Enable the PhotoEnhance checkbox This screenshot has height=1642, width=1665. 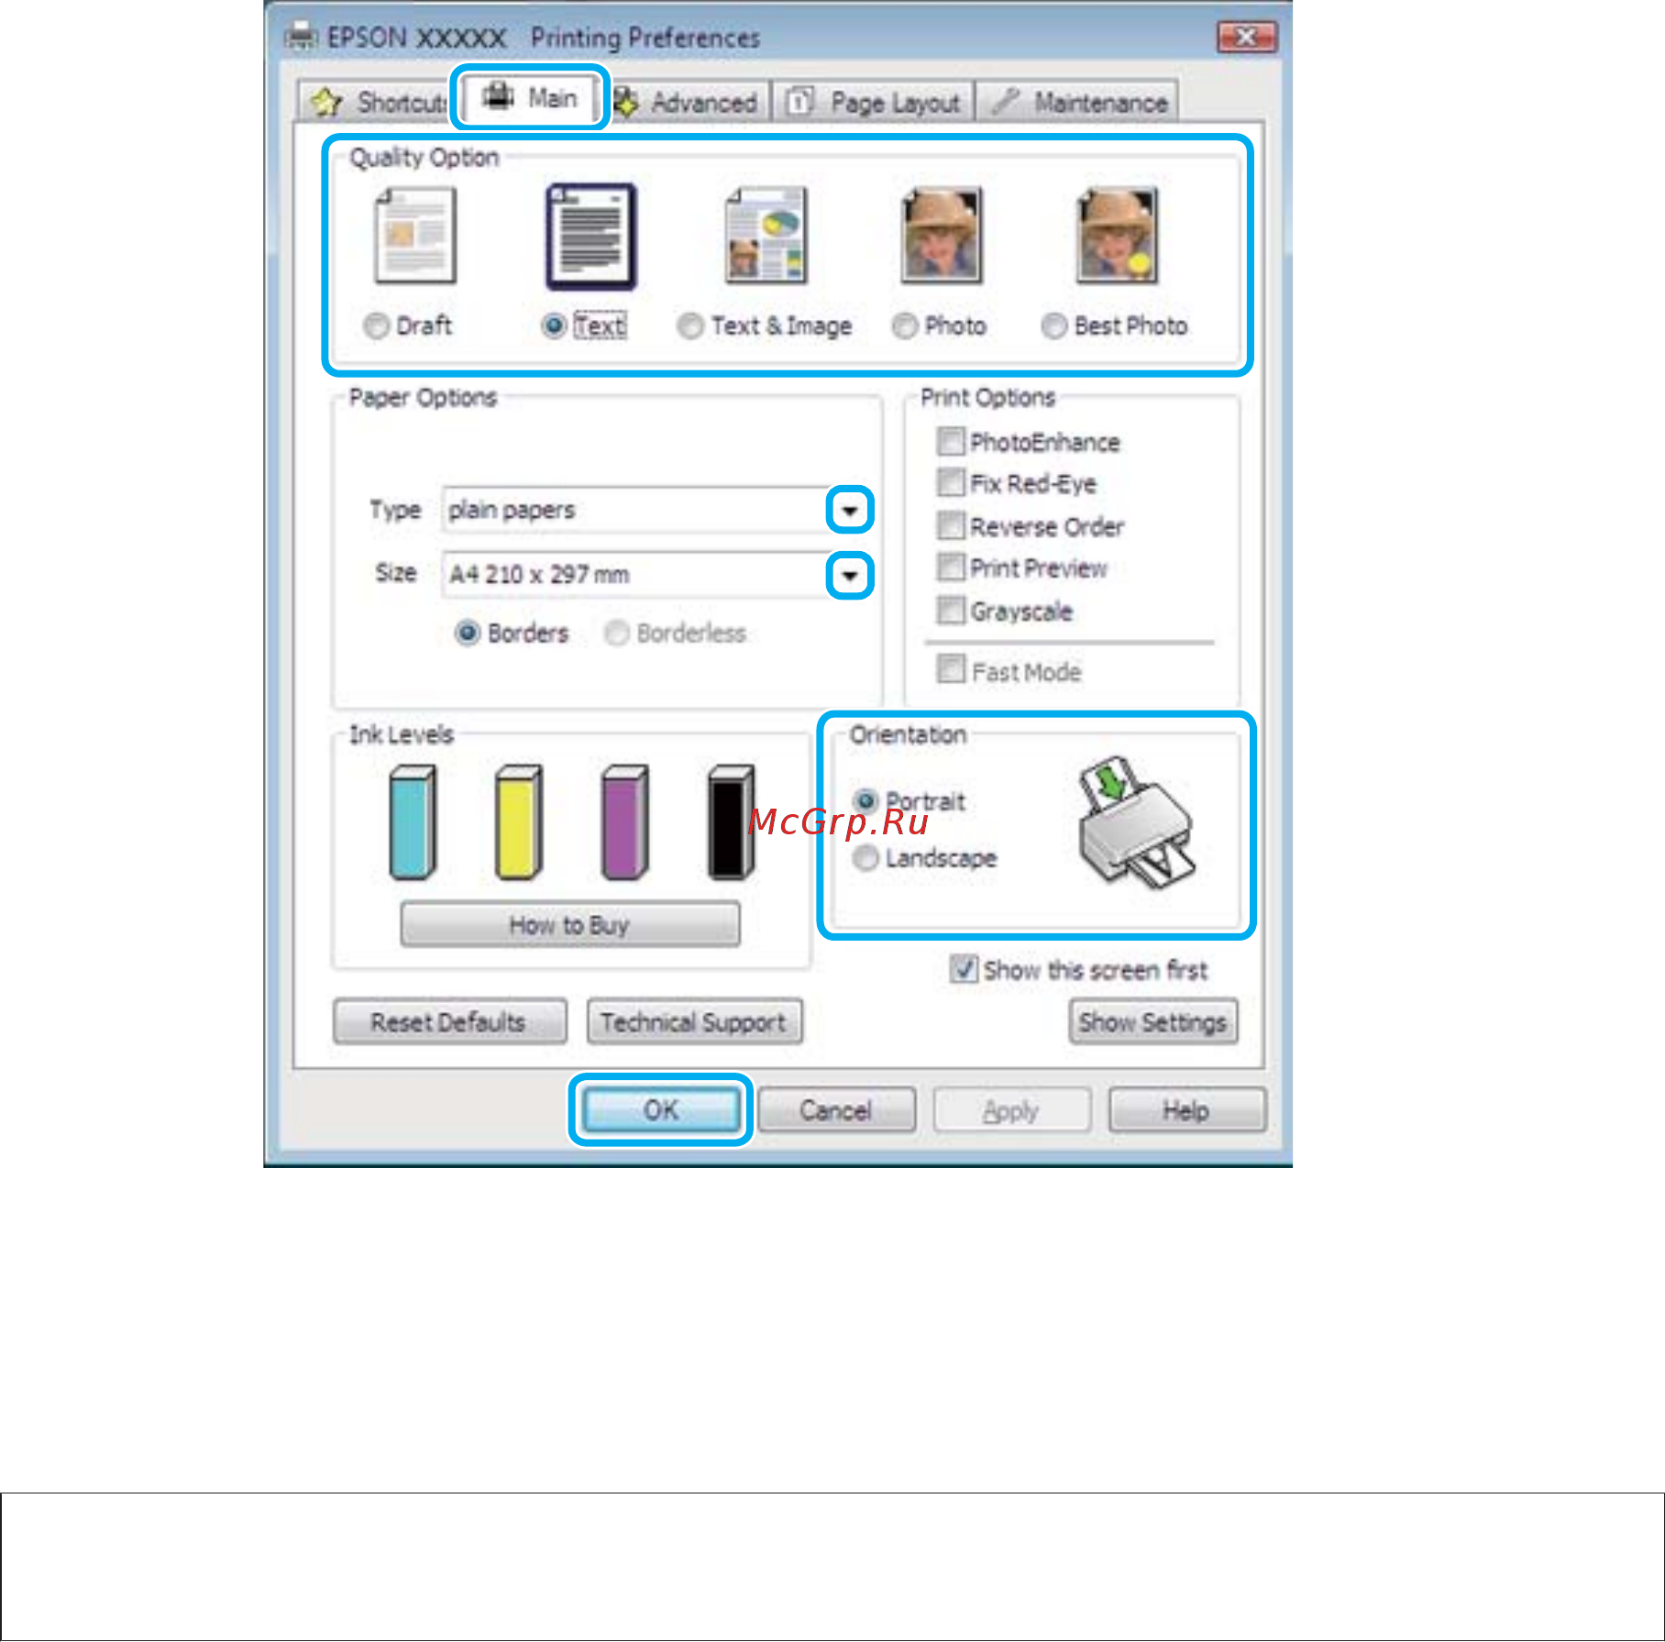click(x=951, y=441)
